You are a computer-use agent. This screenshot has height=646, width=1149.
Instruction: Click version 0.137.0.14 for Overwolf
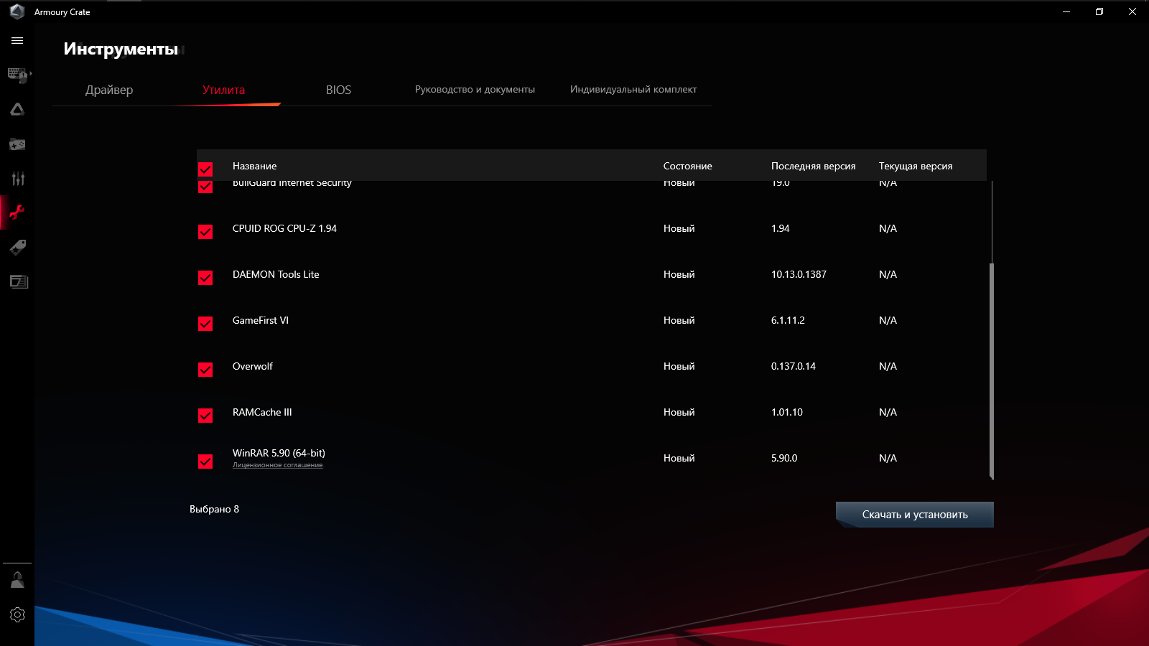pos(794,366)
